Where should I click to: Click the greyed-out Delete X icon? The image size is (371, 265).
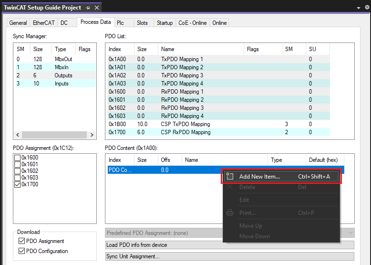coord(230,187)
